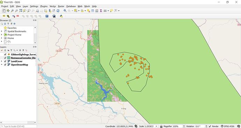Click the NomascusConcolor layer green color swatch
The image size is (241, 128).
tap(9, 58)
